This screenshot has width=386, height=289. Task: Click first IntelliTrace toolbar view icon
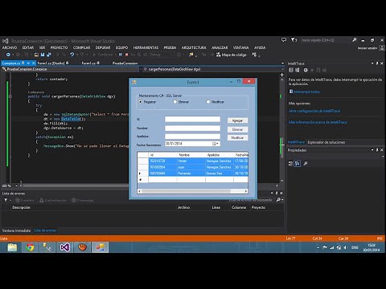tap(291, 70)
